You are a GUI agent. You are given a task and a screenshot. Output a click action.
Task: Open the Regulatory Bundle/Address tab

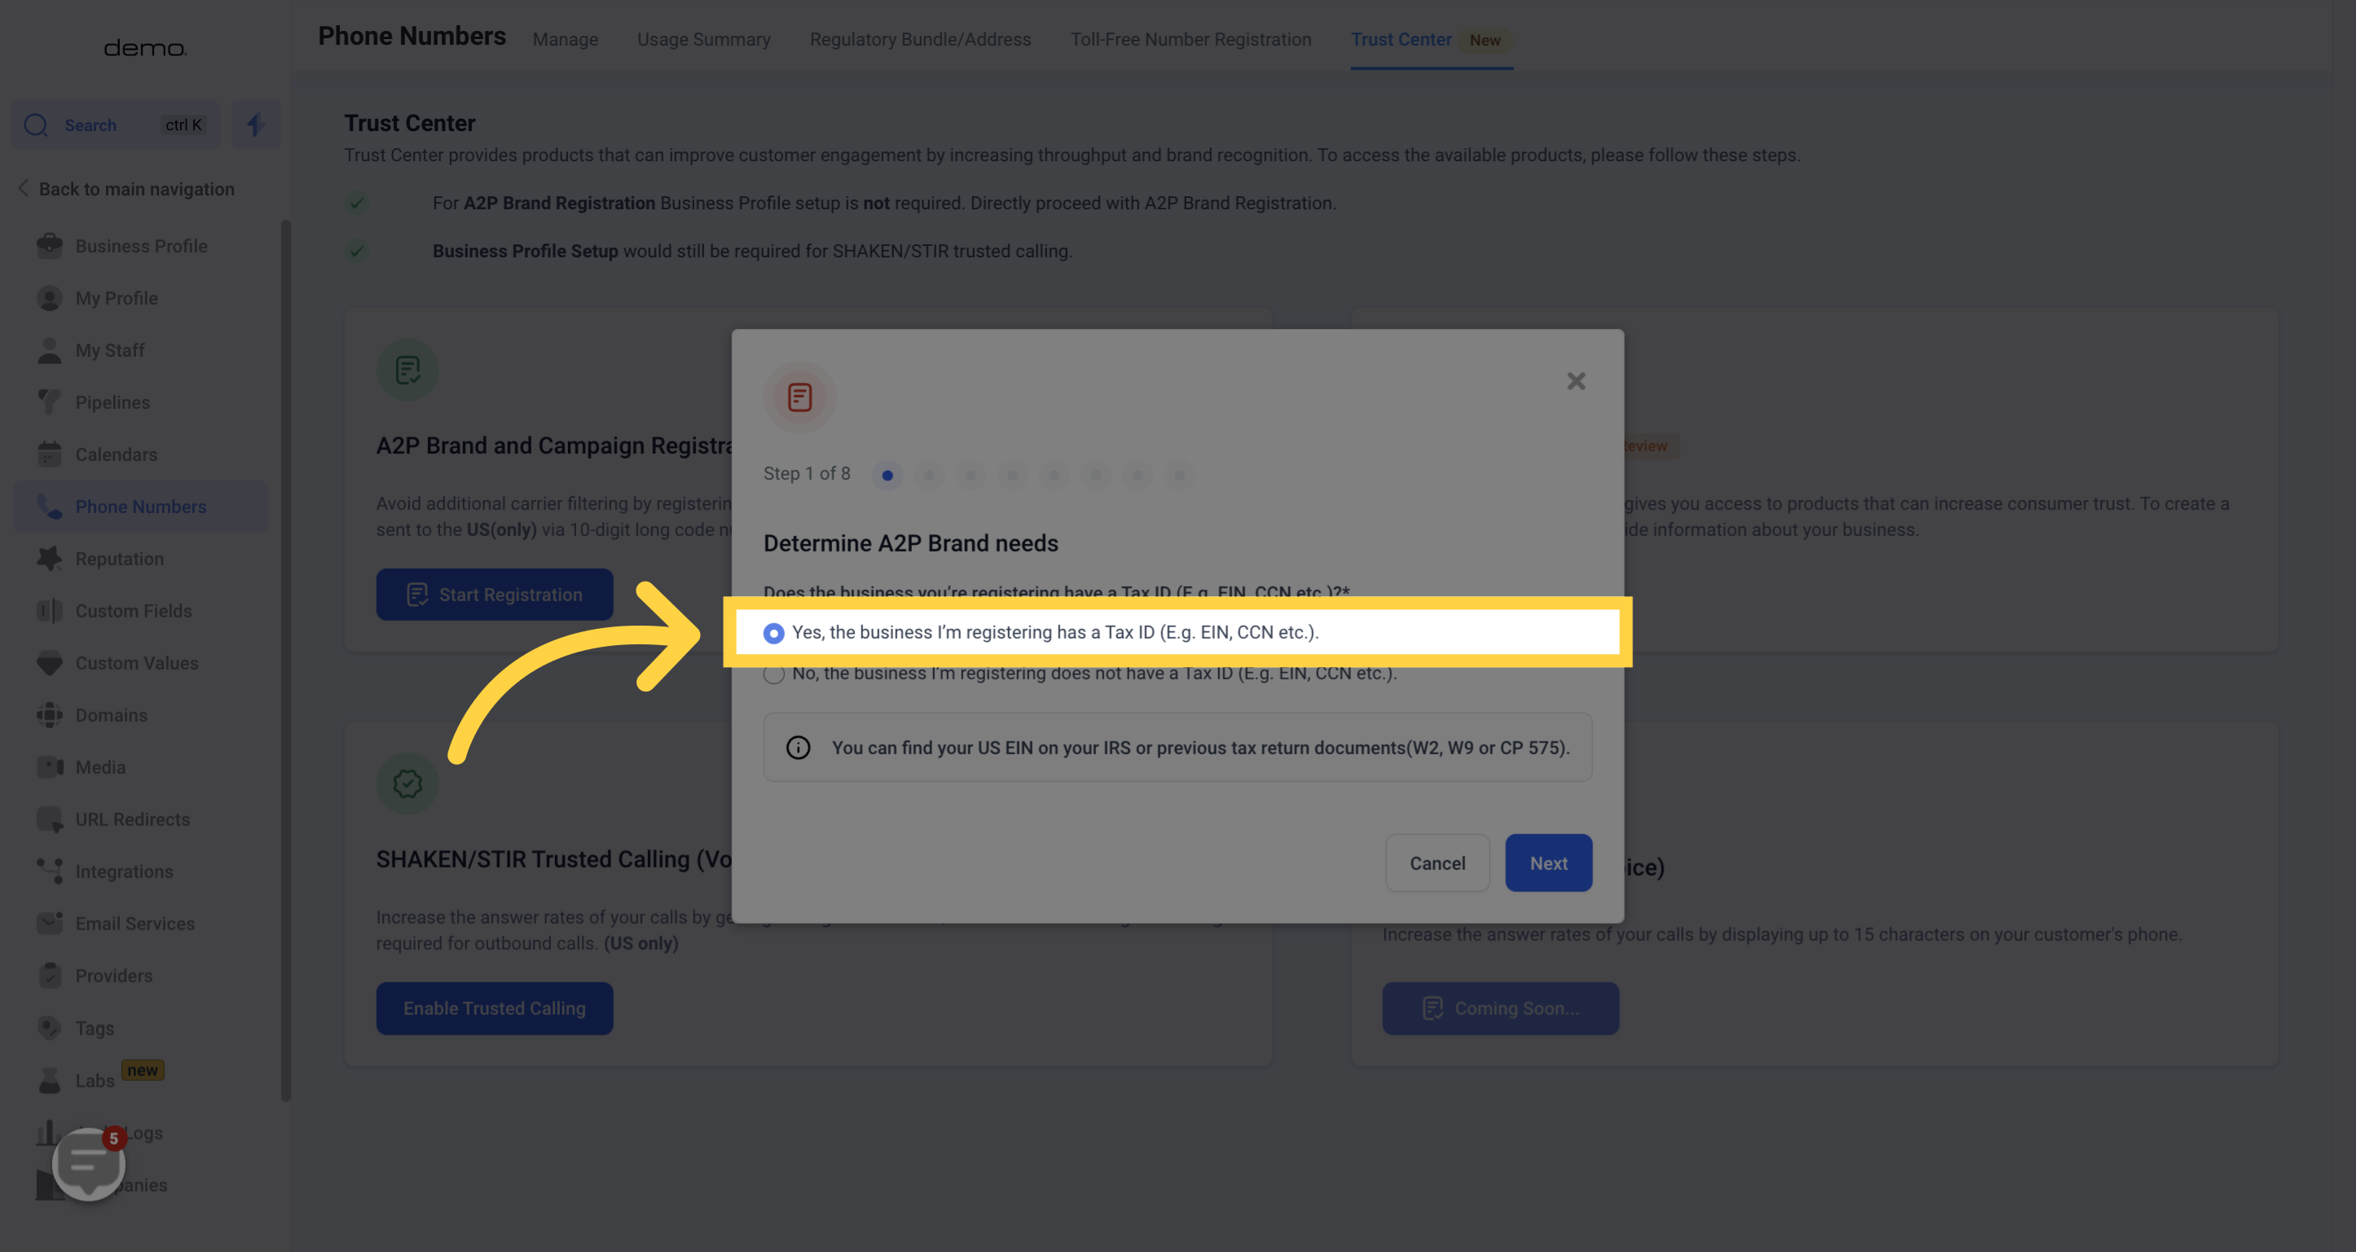[x=919, y=39]
